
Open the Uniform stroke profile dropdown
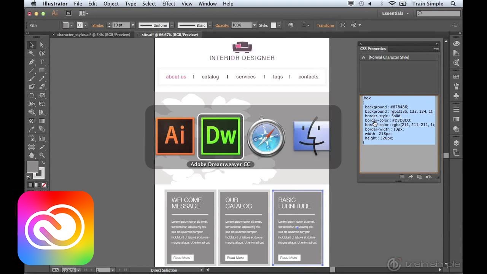tap(172, 25)
